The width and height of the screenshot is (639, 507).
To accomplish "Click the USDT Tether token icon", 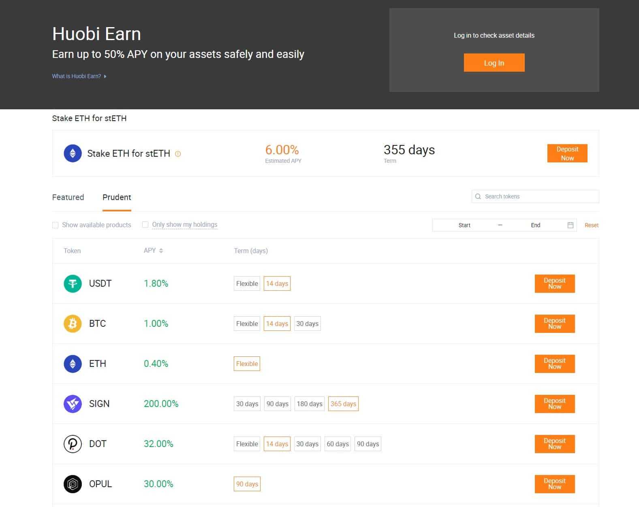I will (72, 283).
